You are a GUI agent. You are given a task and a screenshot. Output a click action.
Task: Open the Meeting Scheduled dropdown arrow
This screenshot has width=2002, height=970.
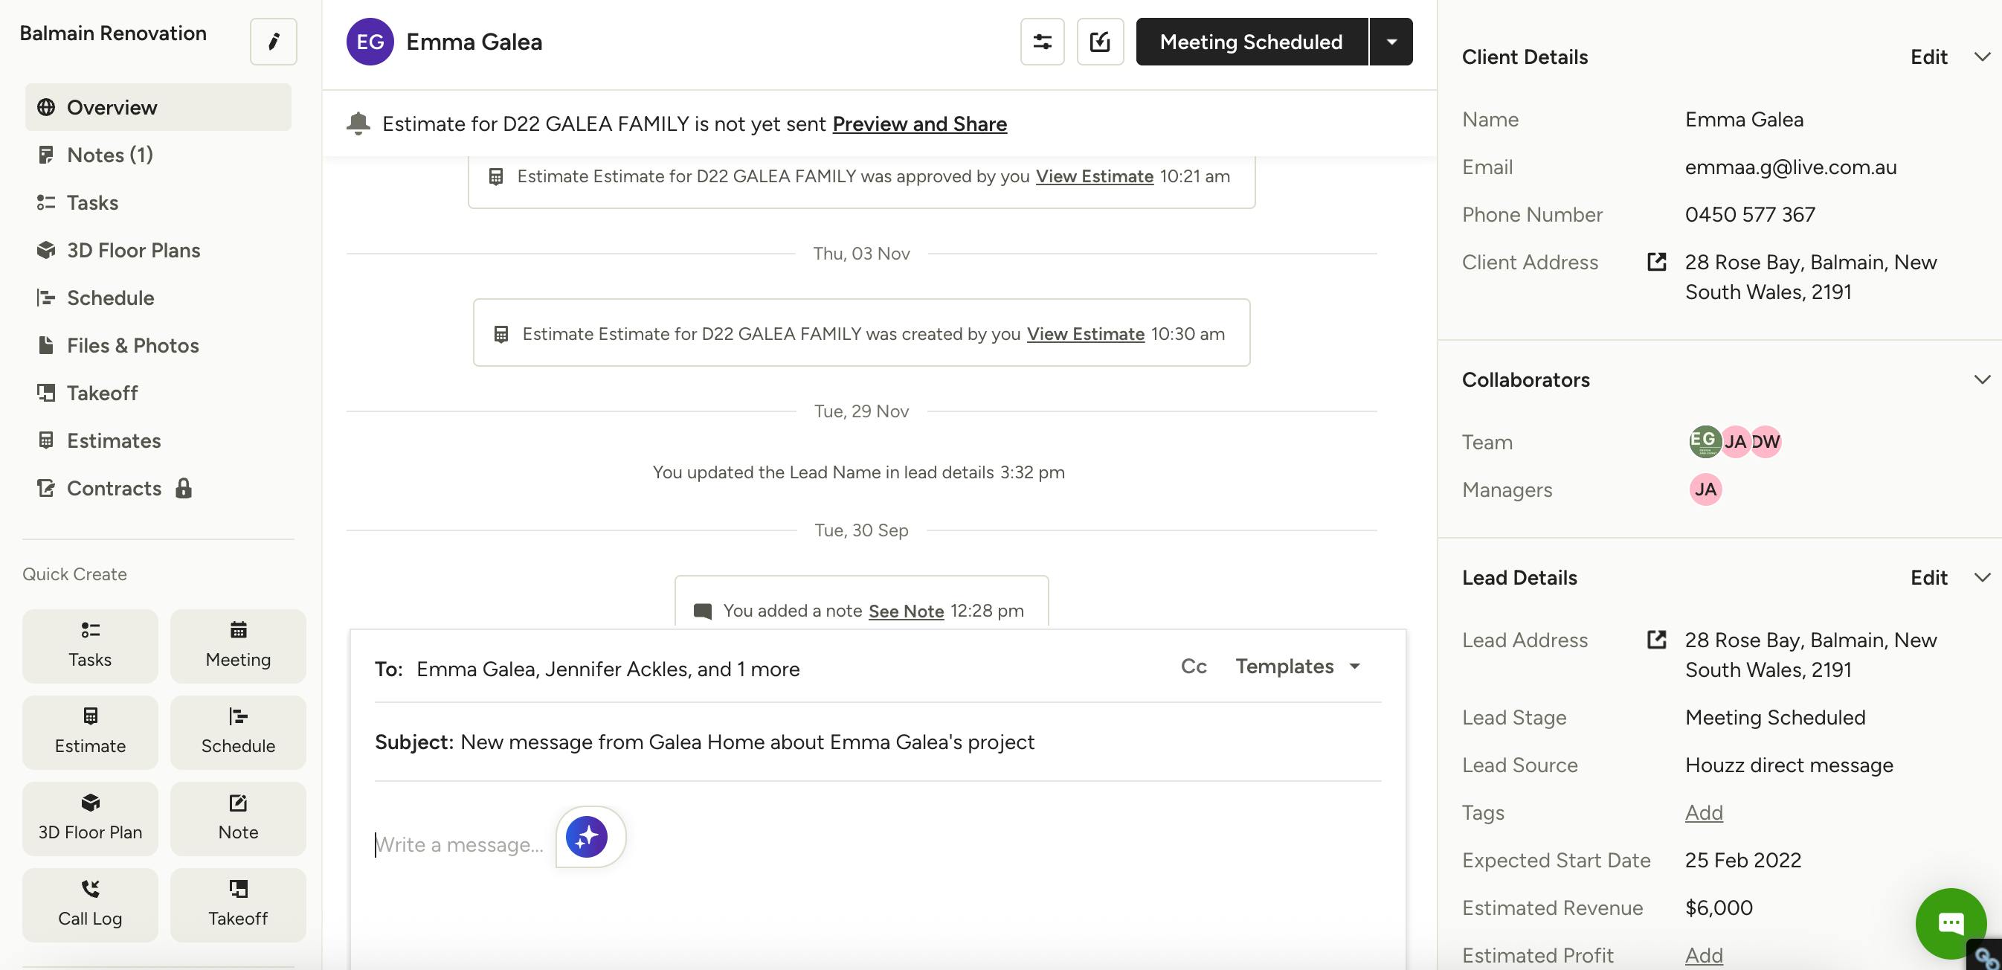[x=1391, y=42]
